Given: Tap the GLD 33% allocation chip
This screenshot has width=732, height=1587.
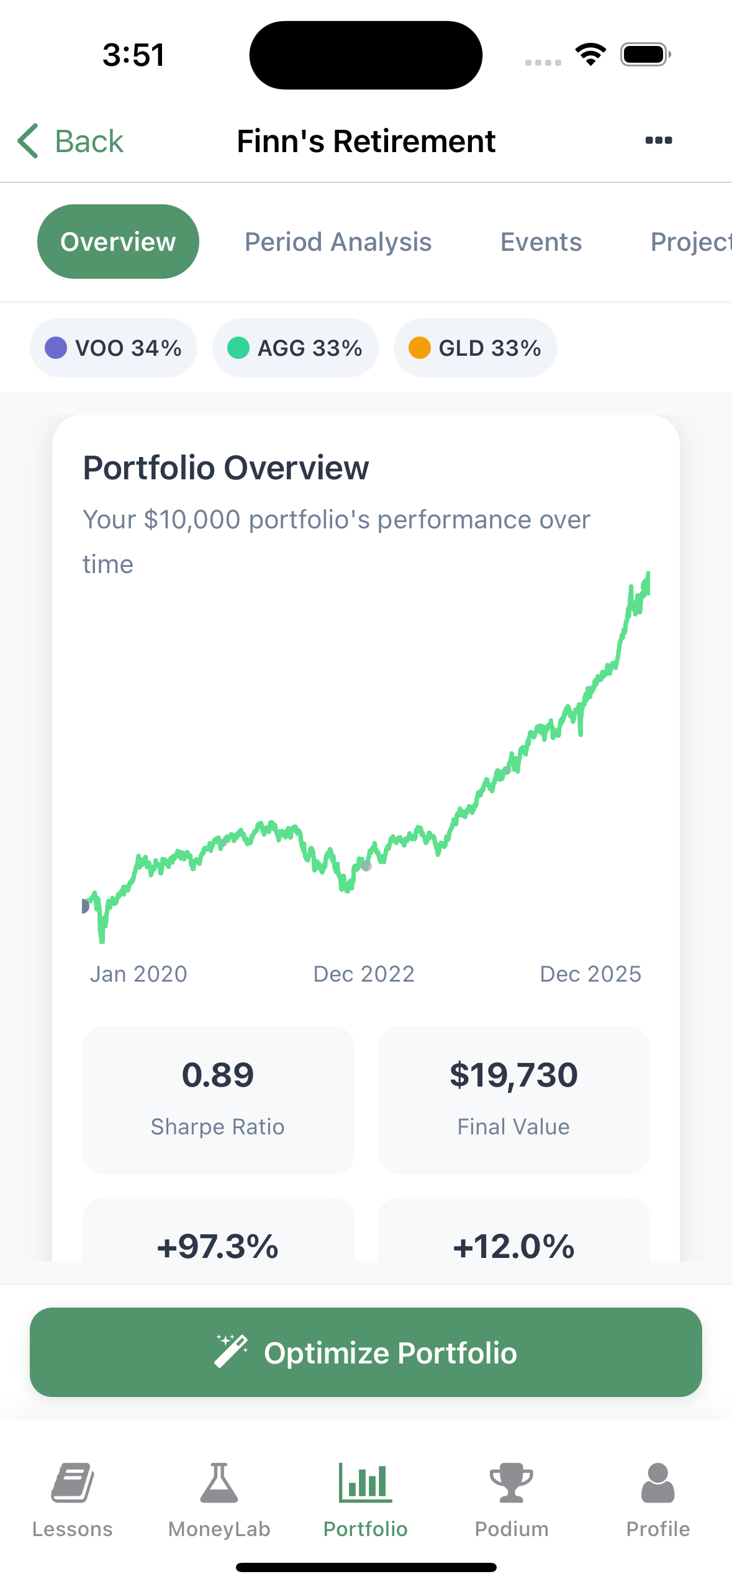Looking at the screenshot, I should tap(475, 348).
